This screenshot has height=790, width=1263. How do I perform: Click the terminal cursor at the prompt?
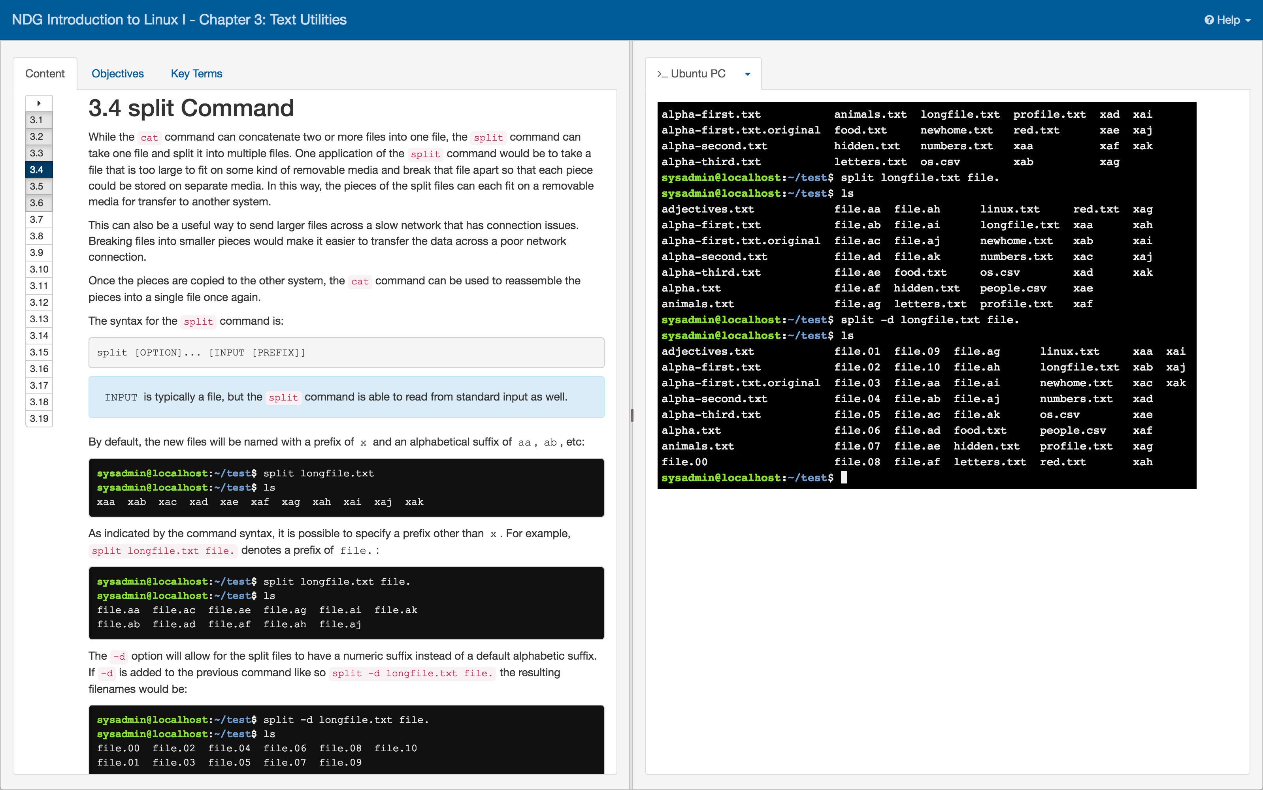pos(844,477)
